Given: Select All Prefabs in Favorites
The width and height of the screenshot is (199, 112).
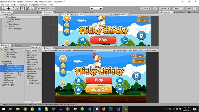Looking at the screenshot, I should click(12, 57).
